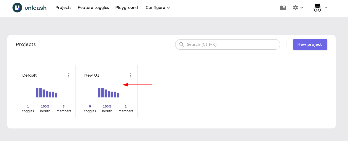The height and width of the screenshot is (141, 348).
Task: Open the Default project's three-dot menu
Action: [x=69, y=75]
